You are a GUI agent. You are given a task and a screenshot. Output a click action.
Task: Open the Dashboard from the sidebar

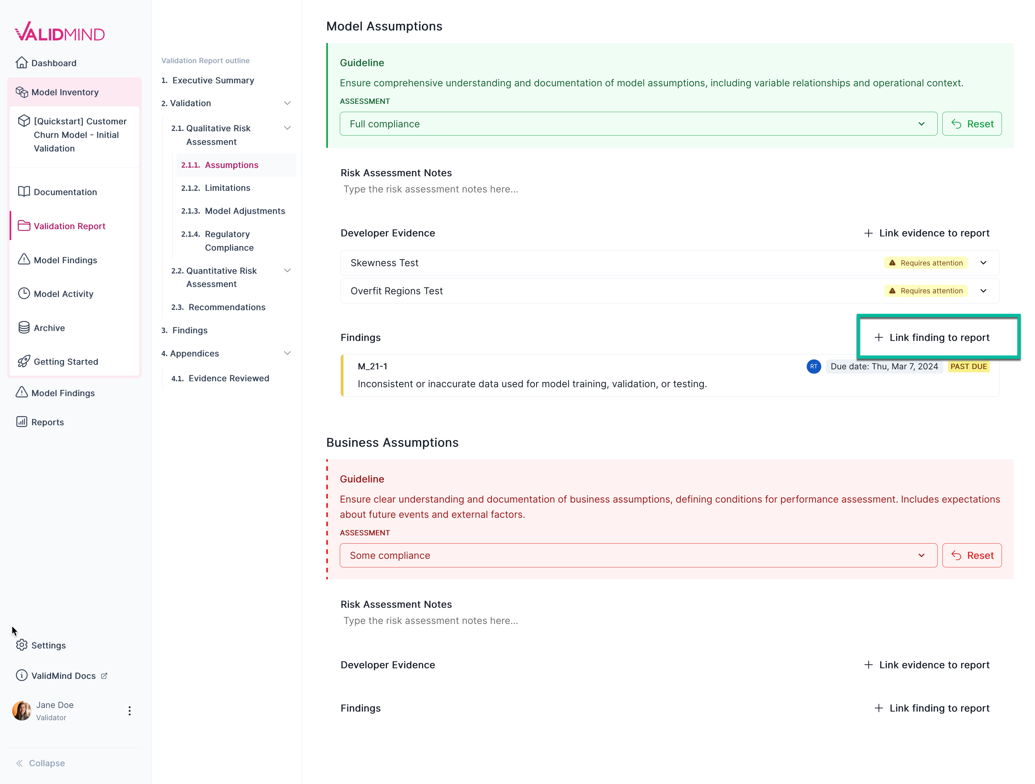54,62
